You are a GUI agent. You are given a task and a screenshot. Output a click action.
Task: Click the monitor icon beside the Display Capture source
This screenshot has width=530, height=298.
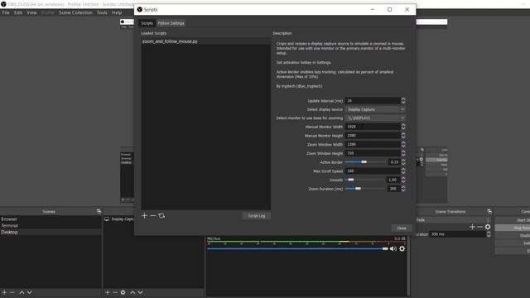[x=107, y=219]
